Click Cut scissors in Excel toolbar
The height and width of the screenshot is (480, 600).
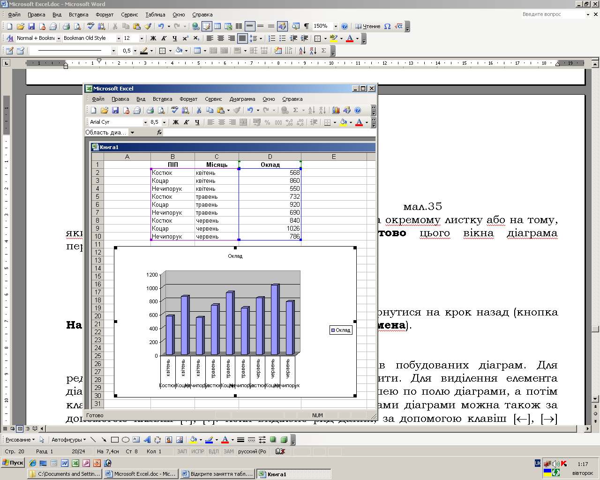pyautogui.click(x=199, y=110)
